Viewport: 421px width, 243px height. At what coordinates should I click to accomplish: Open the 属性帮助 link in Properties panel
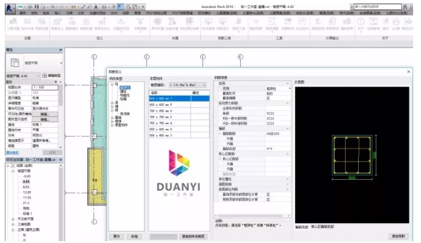[x=12, y=153]
